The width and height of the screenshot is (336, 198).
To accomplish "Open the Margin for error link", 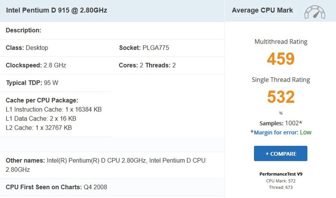I will (x=276, y=132).
